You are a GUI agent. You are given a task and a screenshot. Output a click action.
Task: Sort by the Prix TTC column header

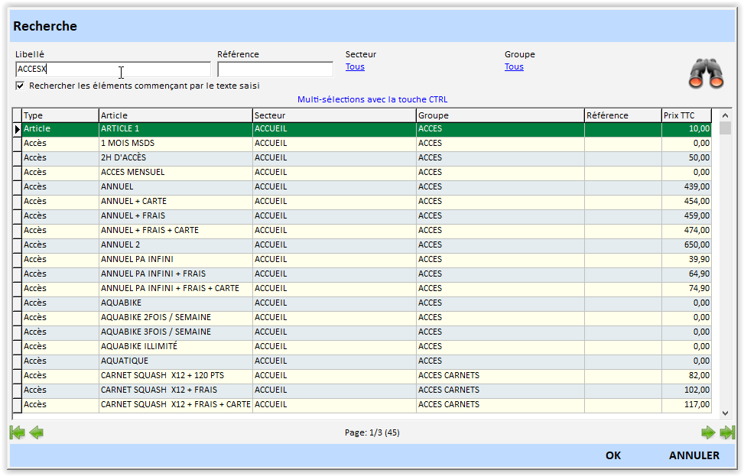coord(686,115)
